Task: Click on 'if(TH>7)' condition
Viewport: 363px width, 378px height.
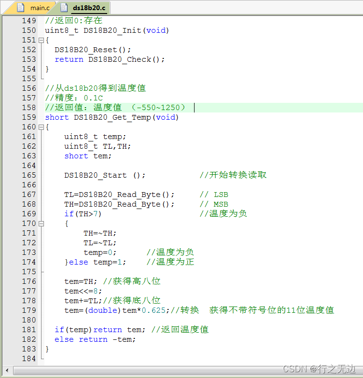Action: (x=83, y=214)
